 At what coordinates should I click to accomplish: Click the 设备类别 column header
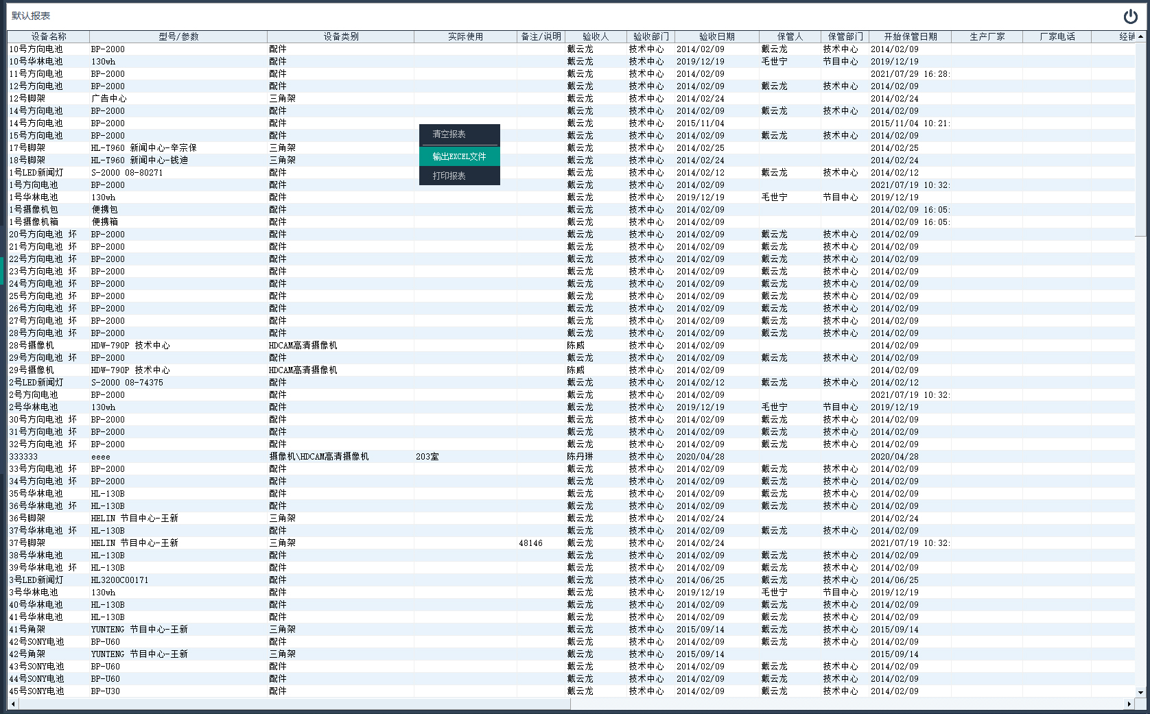tap(340, 36)
